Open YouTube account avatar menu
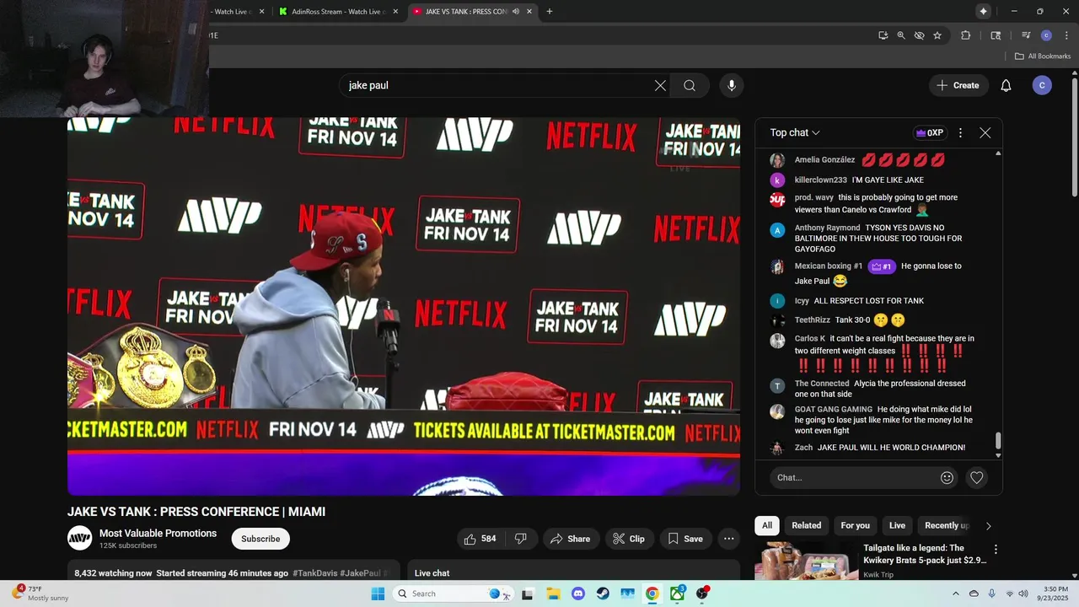 1042,85
